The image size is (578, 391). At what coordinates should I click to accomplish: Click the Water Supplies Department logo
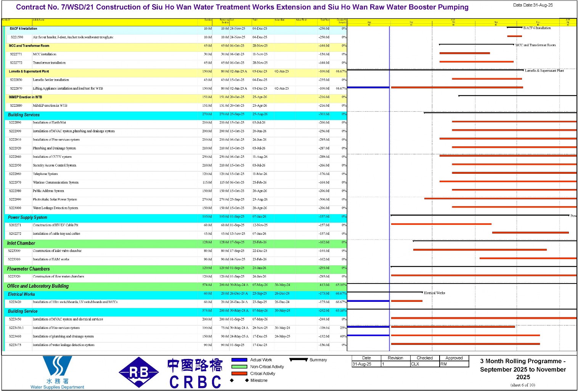coord(57,372)
